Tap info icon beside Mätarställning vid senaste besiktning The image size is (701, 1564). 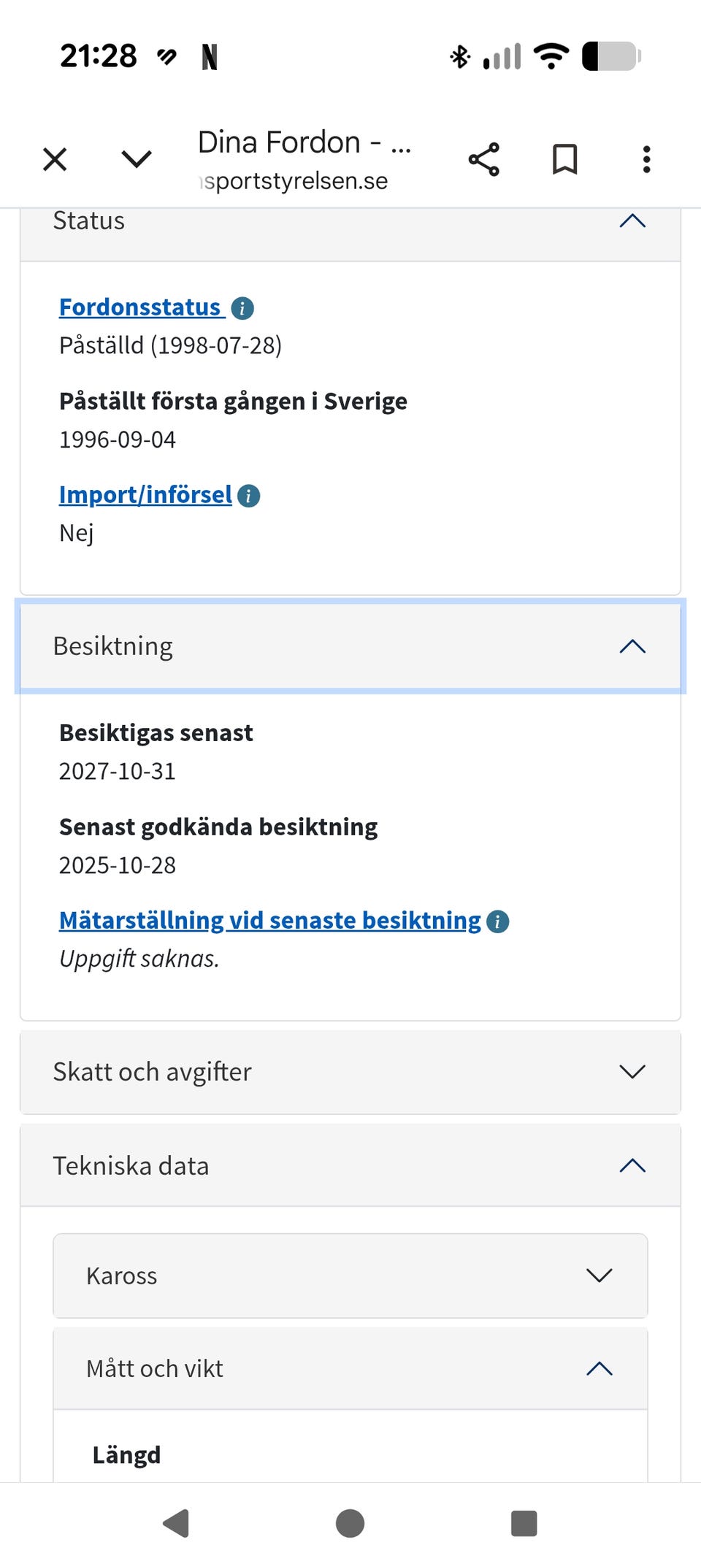[x=498, y=921]
